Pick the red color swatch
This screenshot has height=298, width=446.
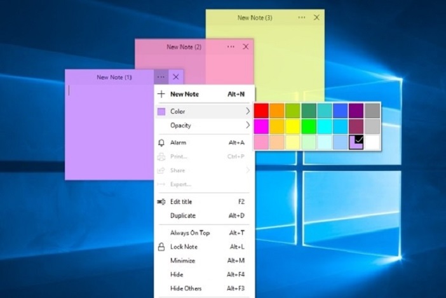pos(261,111)
